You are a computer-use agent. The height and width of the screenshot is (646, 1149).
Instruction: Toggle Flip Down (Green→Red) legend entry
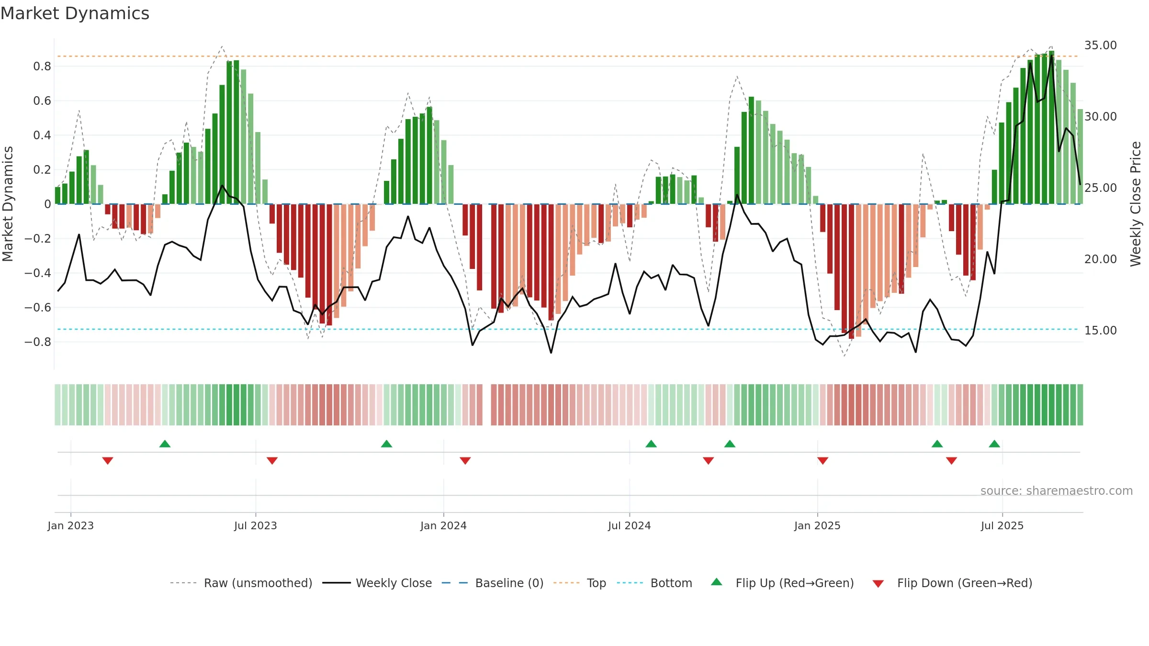[952, 583]
